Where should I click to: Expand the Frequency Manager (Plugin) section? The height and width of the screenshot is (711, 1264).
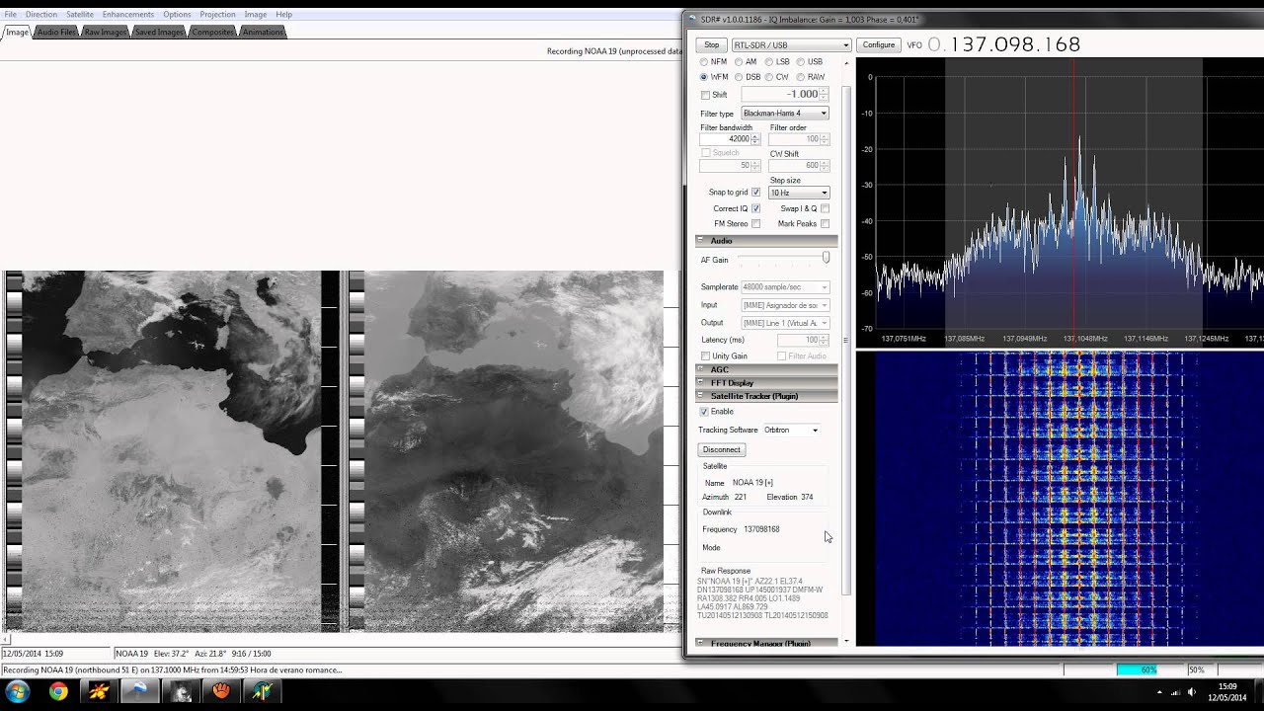pyautogui.click(x=766, y=643)
